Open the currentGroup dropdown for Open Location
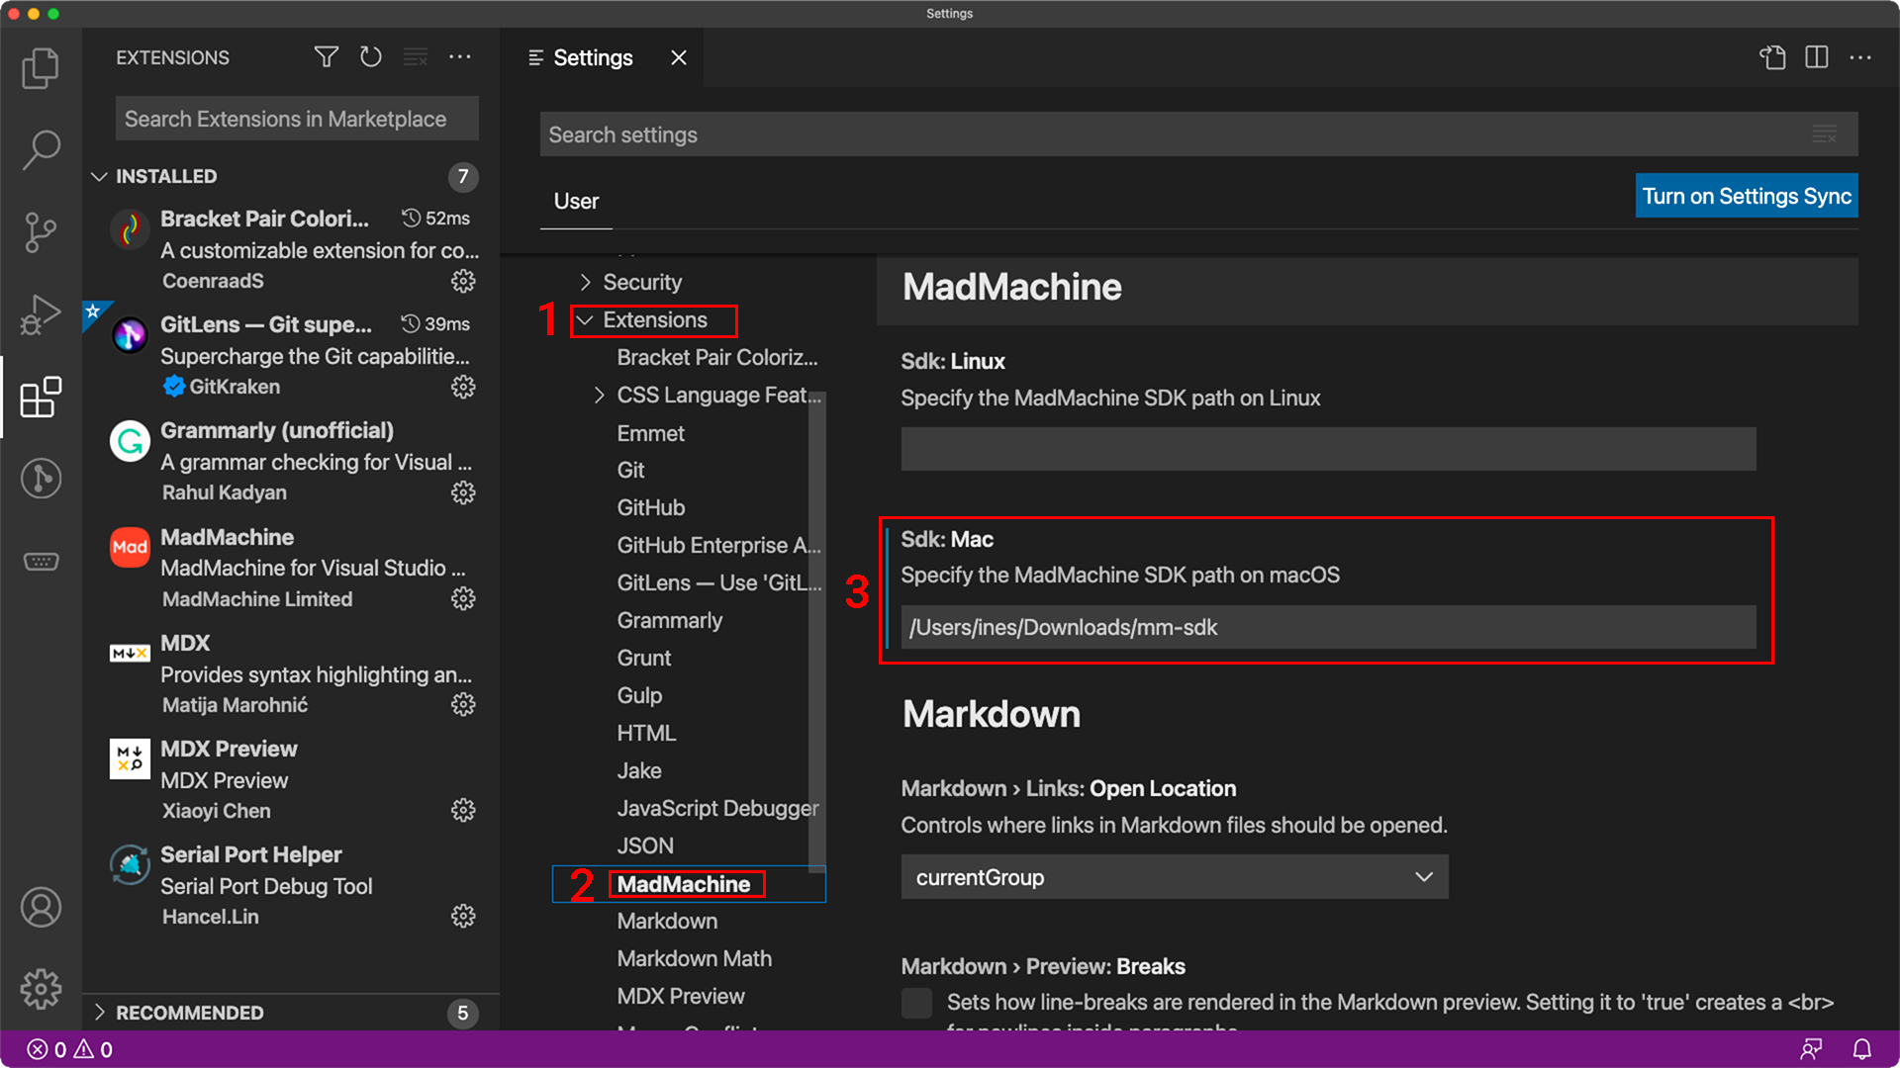This screenshot has height=1068, width=1900. 1174,877
